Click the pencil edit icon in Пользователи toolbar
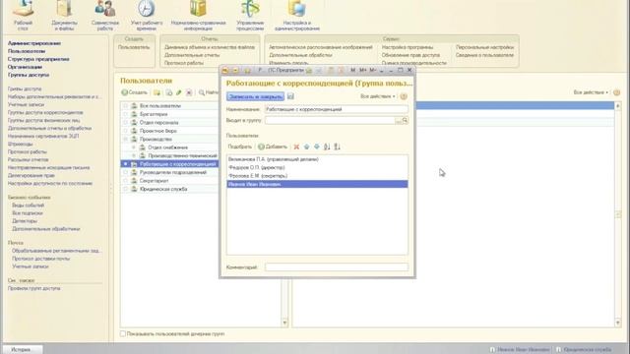 pyautogui.click(x=179, y=92)
